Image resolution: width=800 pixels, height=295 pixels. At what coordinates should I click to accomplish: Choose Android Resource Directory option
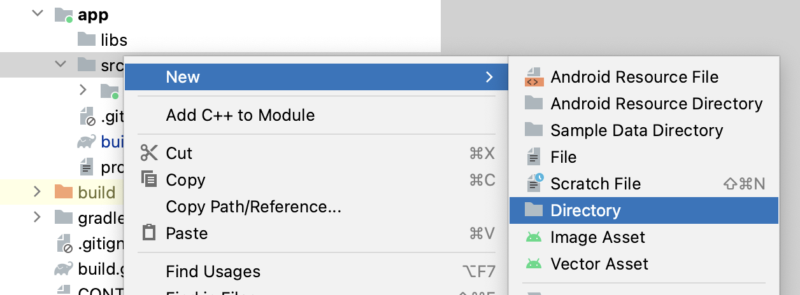[656, 104]
